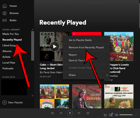Click the sidebar scroll down chevron

pos(33,96)
